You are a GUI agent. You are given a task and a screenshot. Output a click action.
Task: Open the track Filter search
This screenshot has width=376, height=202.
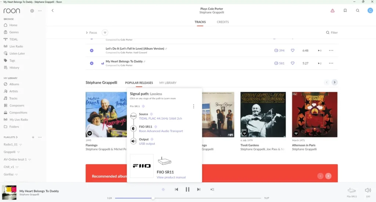tap(332, 33)
